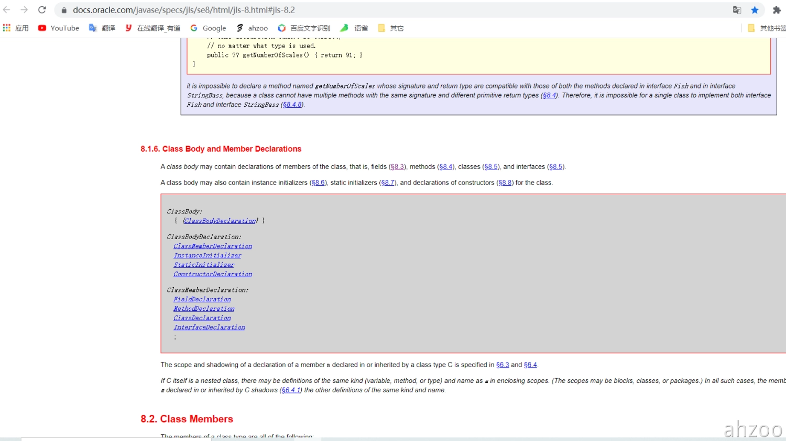Follow the MethodDeclaration link
The width and height of the screenshot is (786, 441).
tap(204, 309)
